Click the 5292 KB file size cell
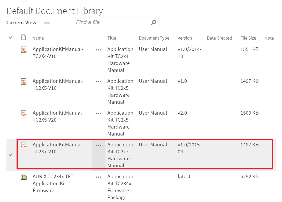This screenshot has width=282, height=202. [249, 177]
